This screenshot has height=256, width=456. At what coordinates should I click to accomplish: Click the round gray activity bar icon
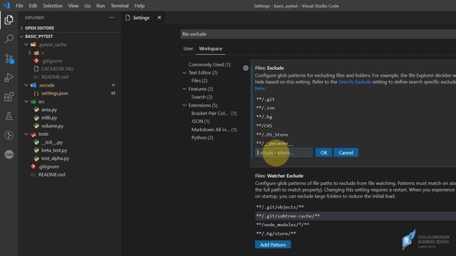9,154
